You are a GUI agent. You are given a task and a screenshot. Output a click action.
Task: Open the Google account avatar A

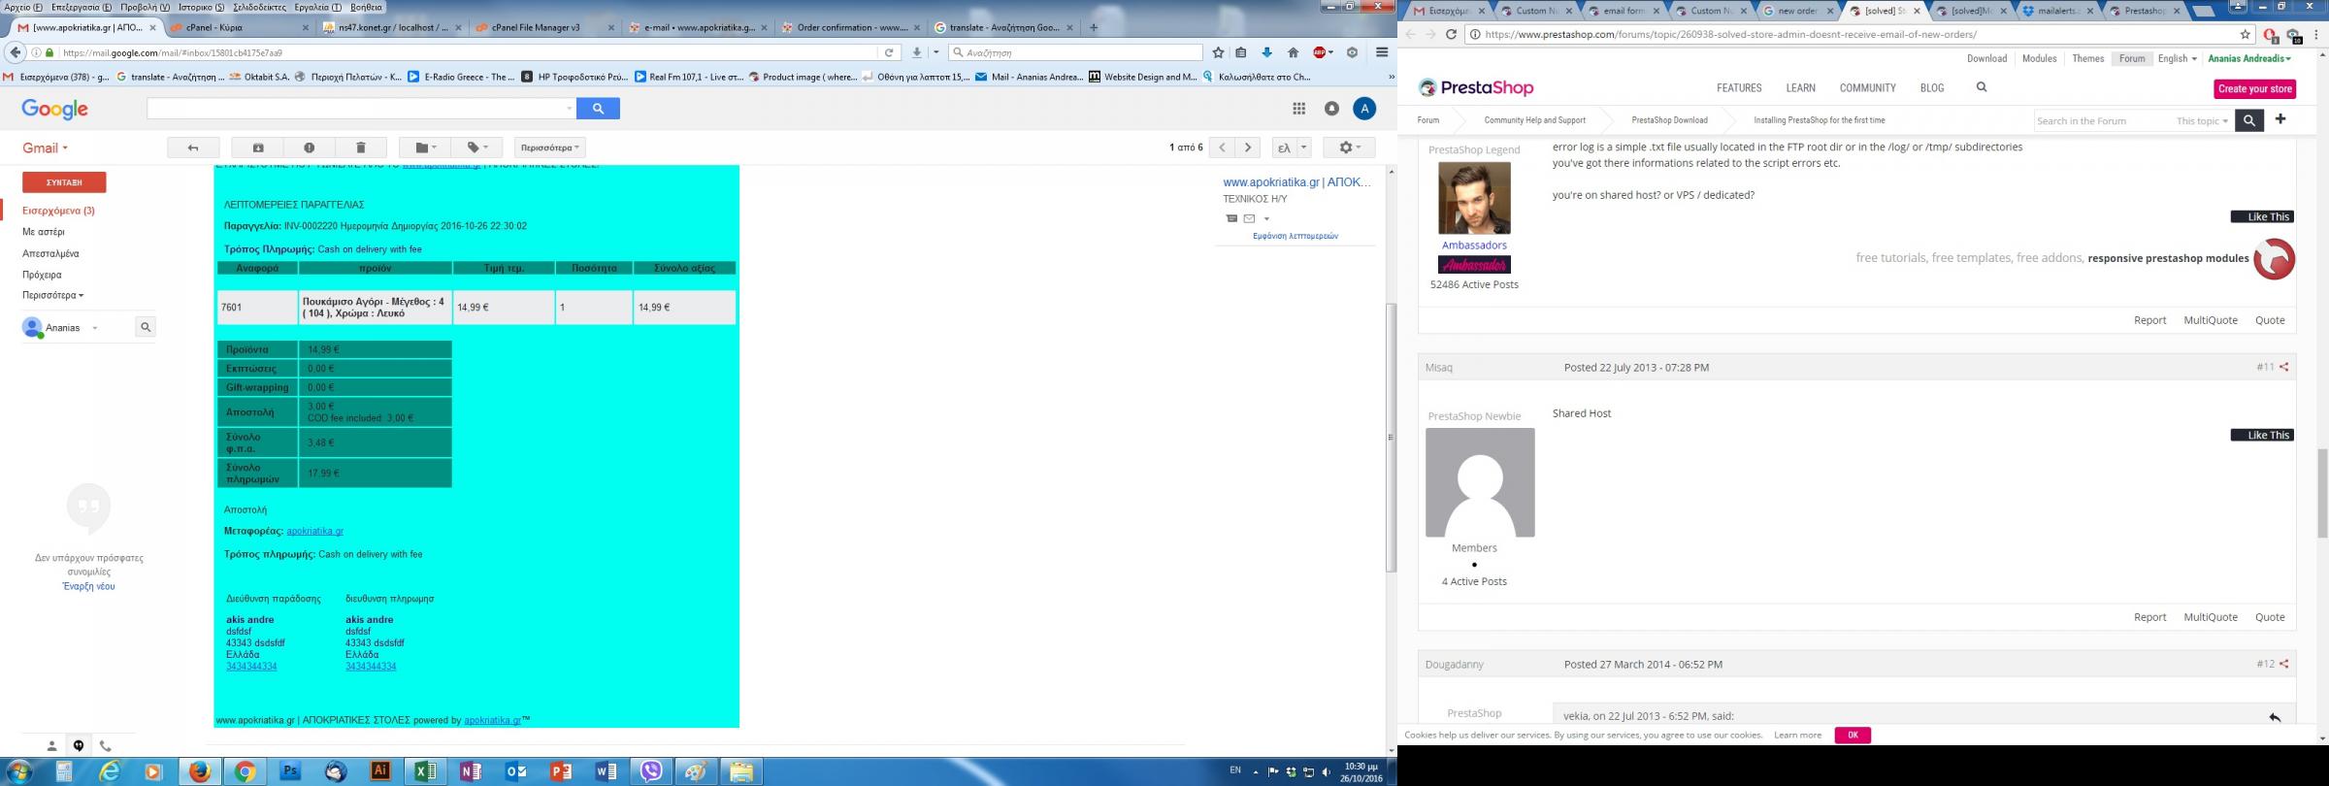click(1364, 109)
